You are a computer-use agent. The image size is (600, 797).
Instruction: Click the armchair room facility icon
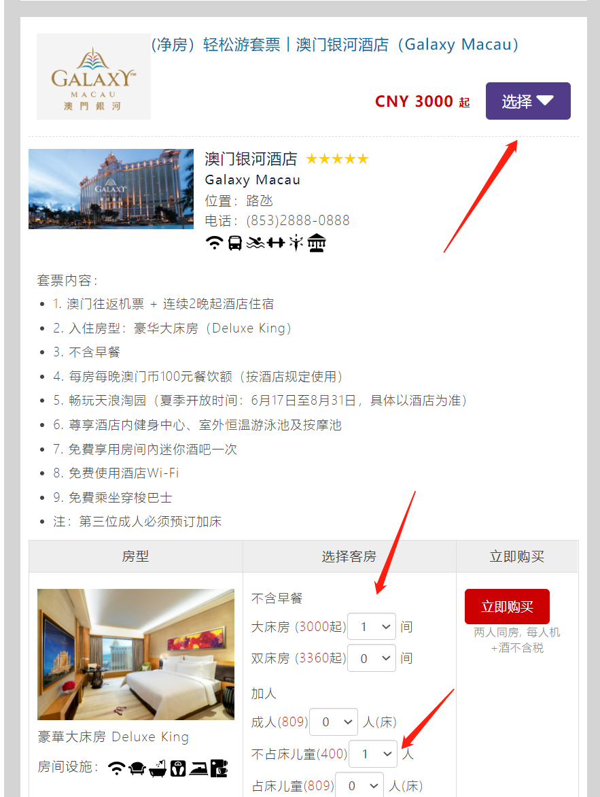(137, 768)
